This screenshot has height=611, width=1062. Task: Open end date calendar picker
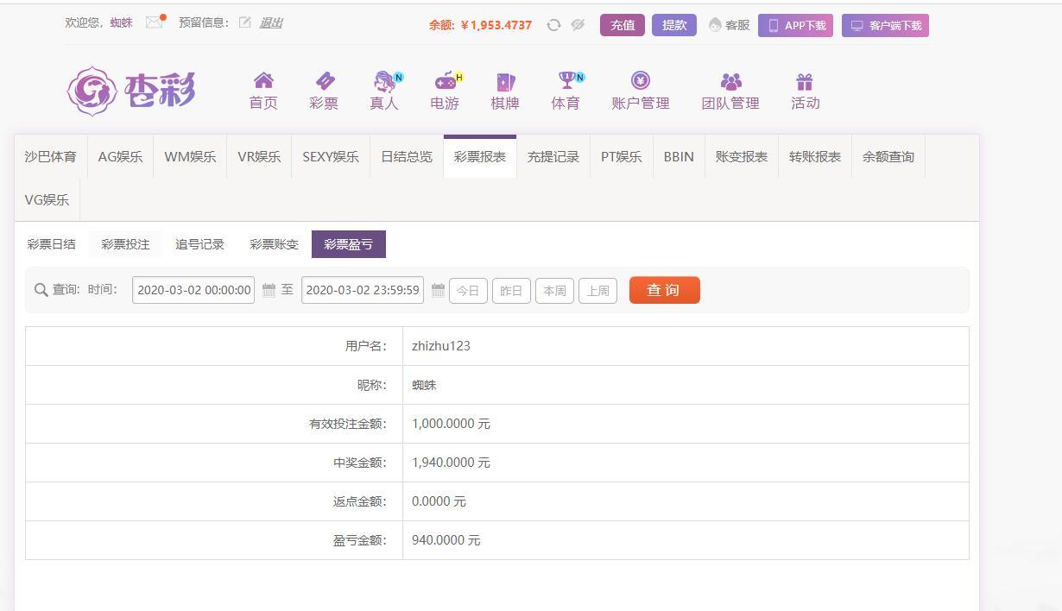[438, 291]
